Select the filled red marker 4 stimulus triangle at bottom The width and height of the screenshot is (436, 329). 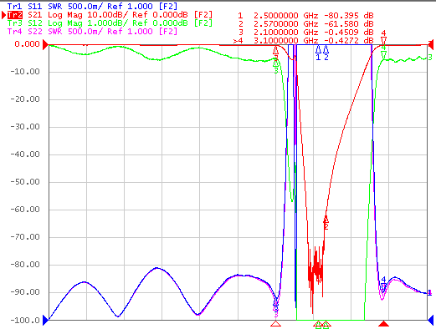(x=384, y=323)
